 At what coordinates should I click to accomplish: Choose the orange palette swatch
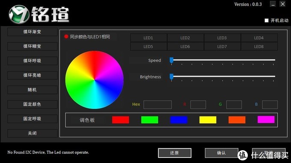coord(237,120)
